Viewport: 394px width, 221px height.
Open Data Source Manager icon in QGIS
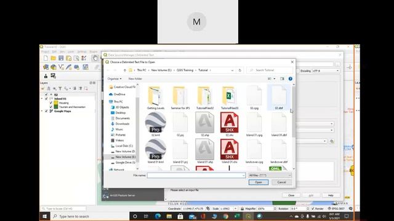click(x=46, y=67)
